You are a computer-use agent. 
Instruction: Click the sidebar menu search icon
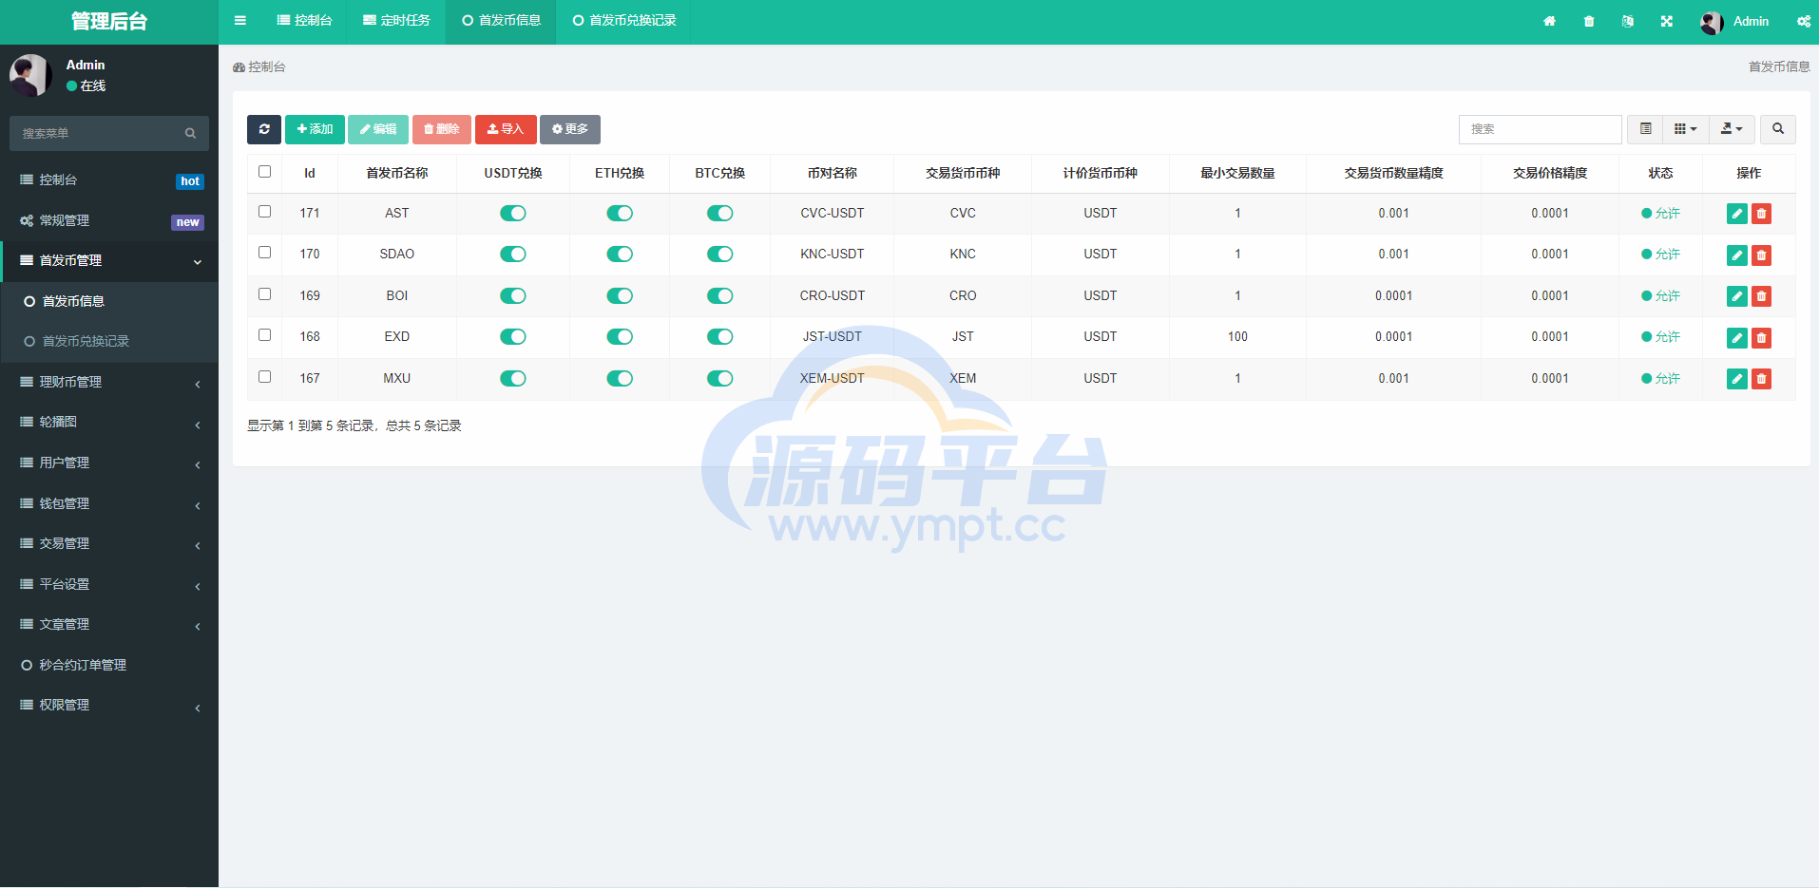pos(190,134)
